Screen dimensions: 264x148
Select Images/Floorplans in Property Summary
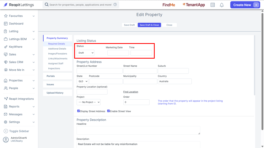[x=58, y=54]
